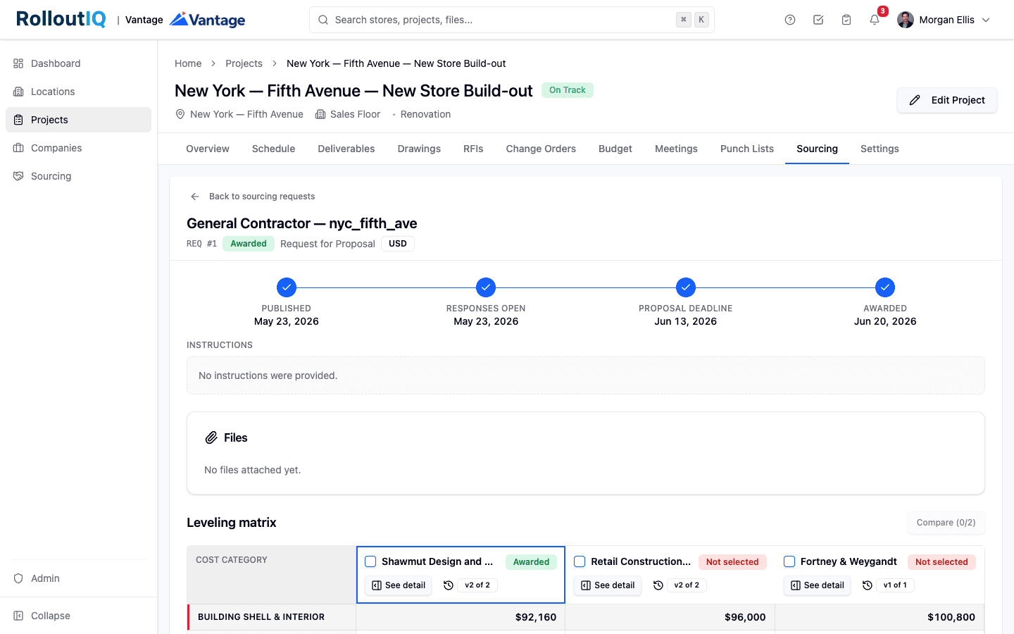
Task: Click the Proposal Deadline step marker
Action: [x=686, y=287]
